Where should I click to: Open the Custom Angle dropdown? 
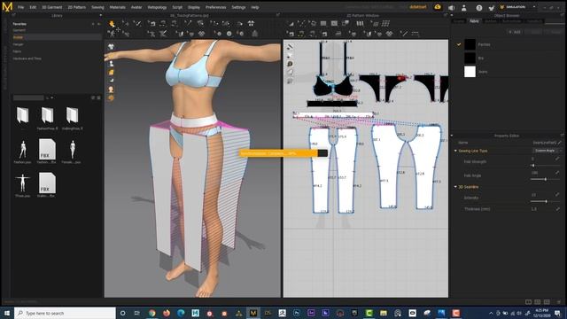[547, 151]
